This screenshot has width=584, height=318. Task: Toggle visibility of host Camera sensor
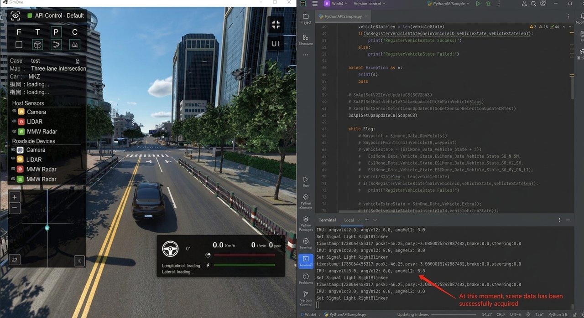coord(14,112)
